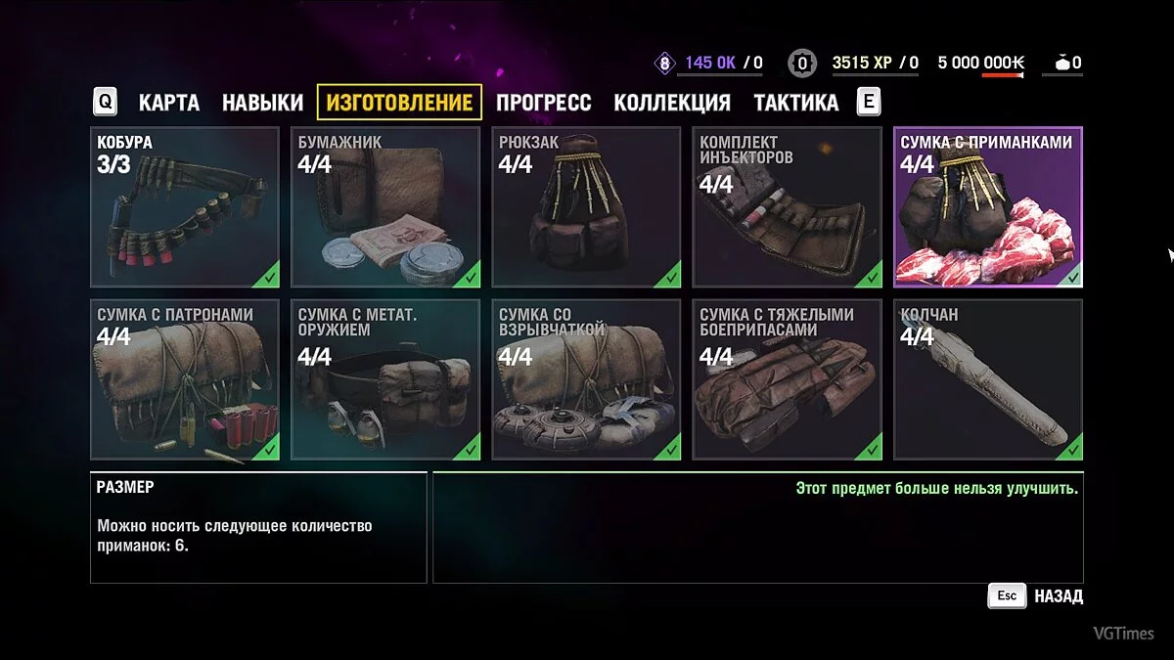This screenshot has width=1174, height=660.
Task: Click the E key next-tab icon
Action: [868, 102]
